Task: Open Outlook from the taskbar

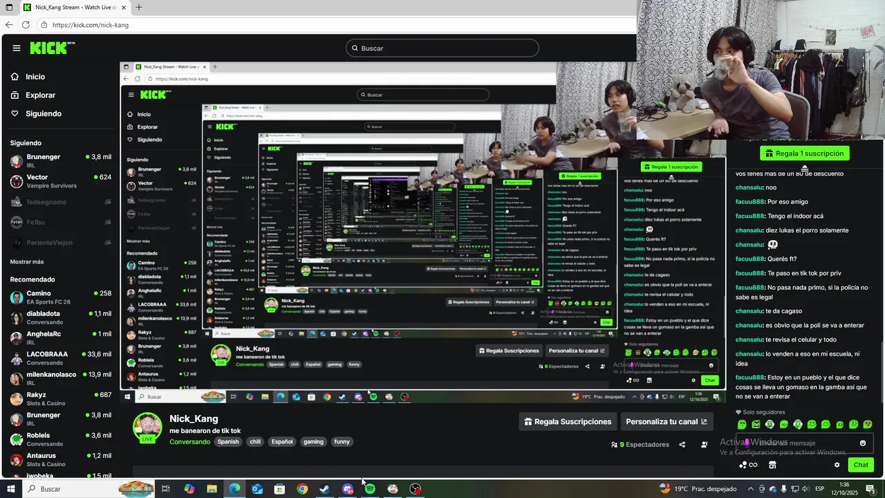Action: point(257,489)
